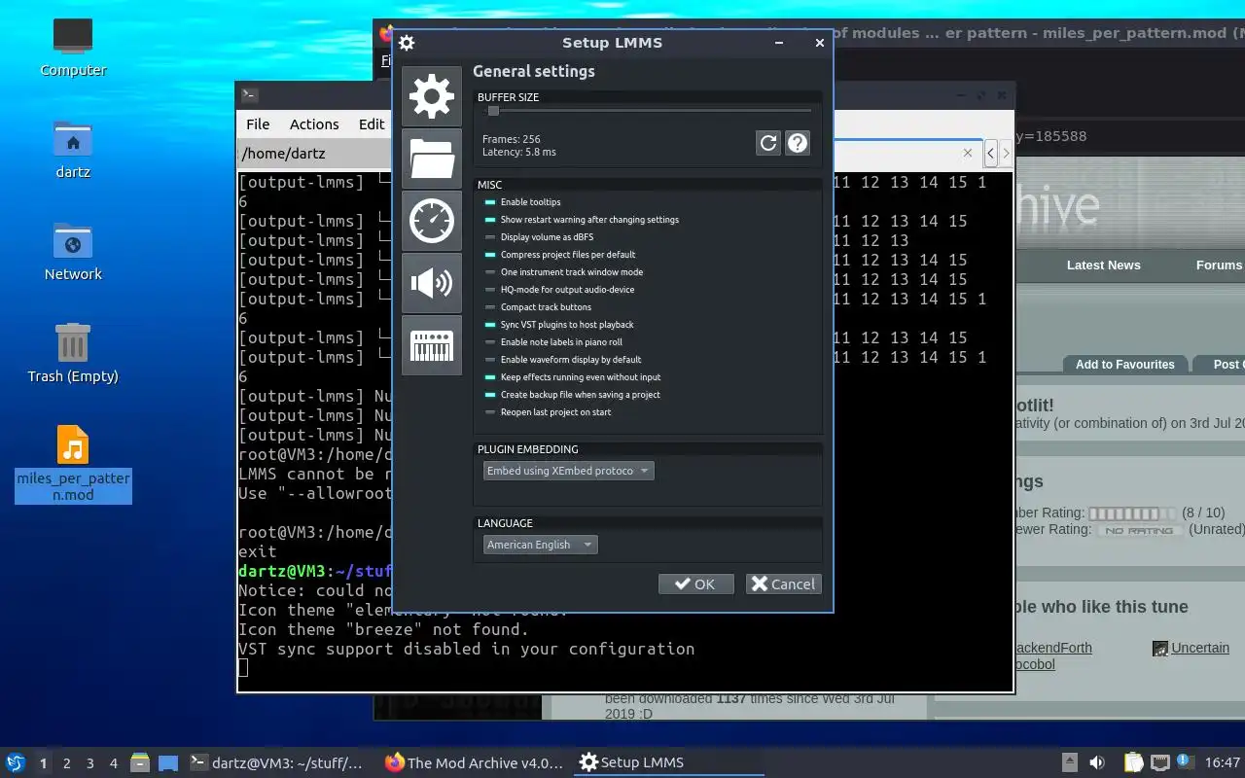Switch to workspace 3

(90, 763)
